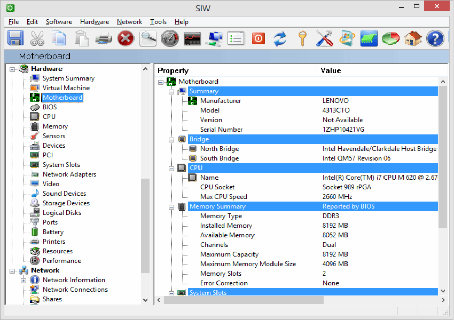This screenshot has height=320, width=454.
Task: Select Storage Devices in the tree
Action: click(x=66, y=203)
